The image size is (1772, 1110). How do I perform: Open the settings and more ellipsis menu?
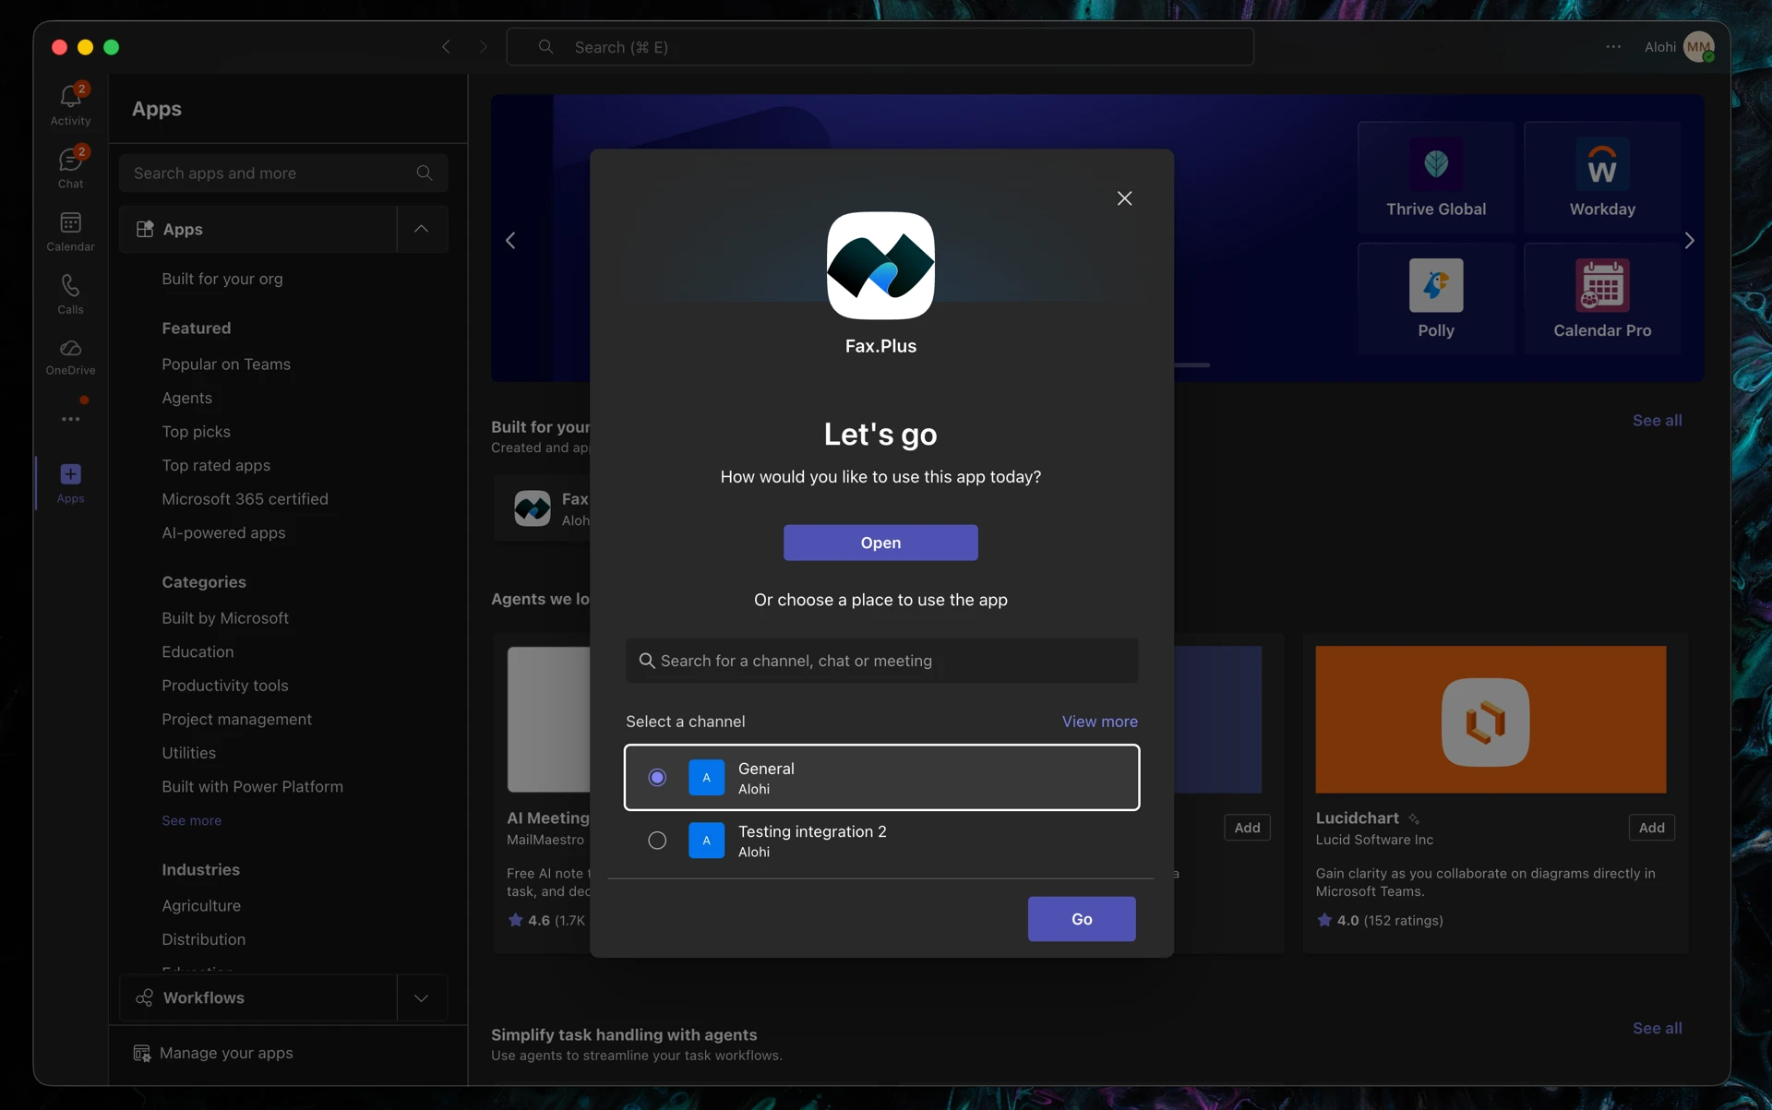1613,47
